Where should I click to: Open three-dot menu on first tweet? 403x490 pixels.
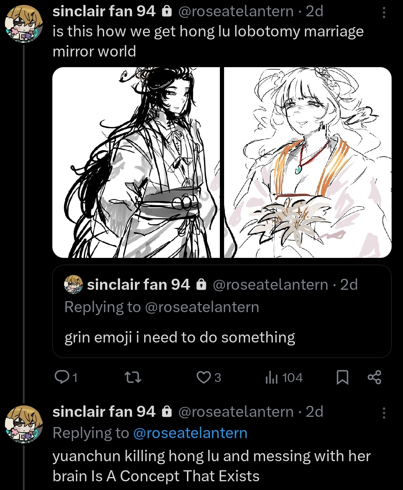(384, 13)
